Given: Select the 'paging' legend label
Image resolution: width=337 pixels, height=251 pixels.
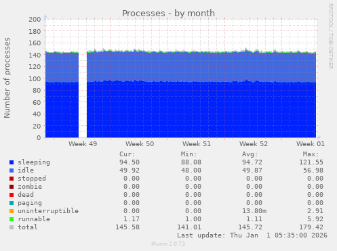Looking at the screenshot, I should [30, 203].
